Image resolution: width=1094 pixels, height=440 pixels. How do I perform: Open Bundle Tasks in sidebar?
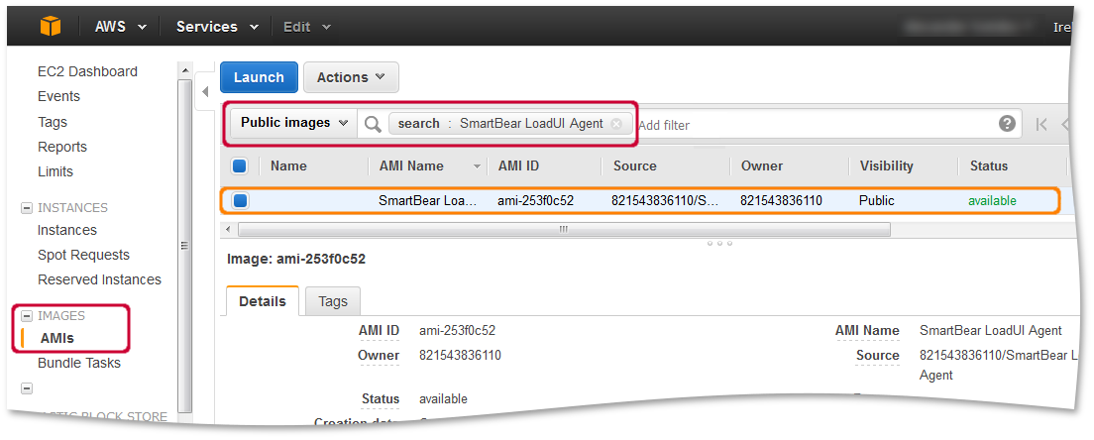pos(79,364)
